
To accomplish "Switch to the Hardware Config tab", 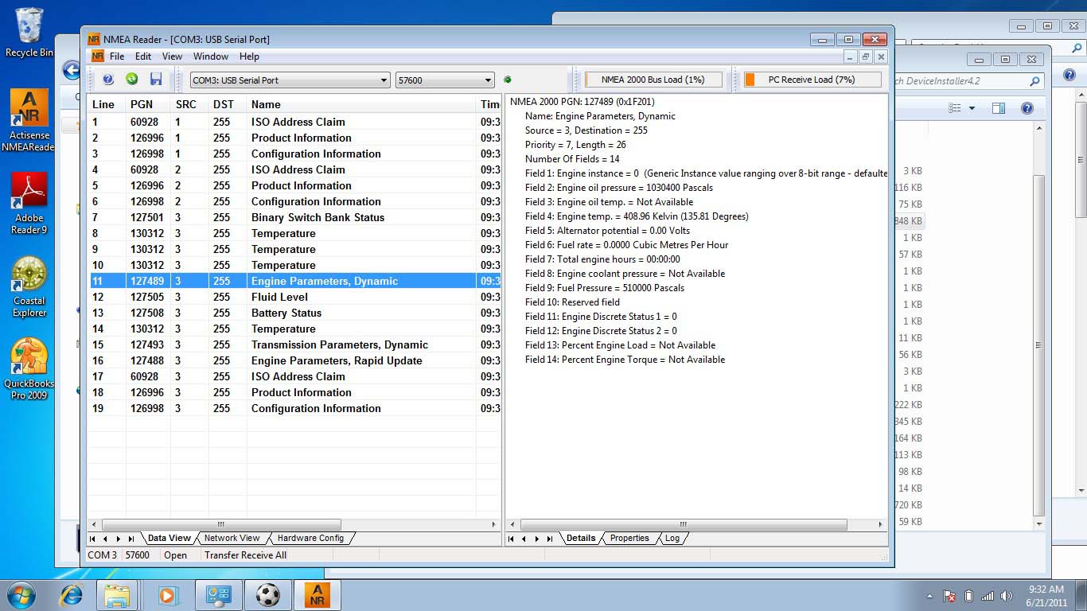I will tap(310, 539).
